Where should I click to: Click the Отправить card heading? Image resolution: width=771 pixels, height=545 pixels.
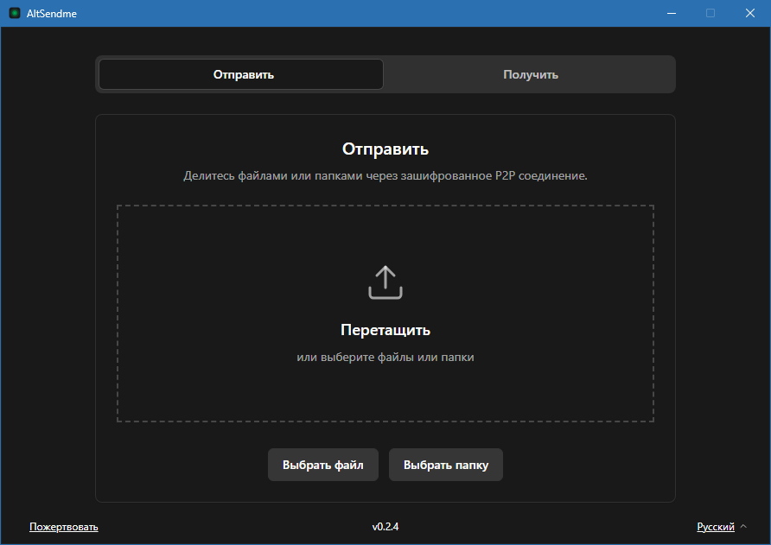[x=385, y=149]
